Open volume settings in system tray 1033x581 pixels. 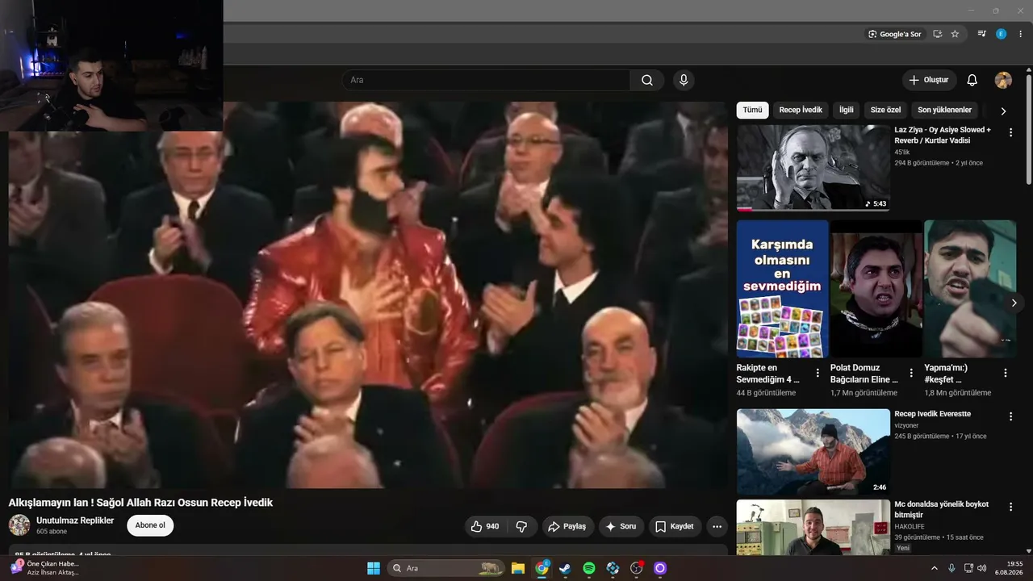[982, 568]
